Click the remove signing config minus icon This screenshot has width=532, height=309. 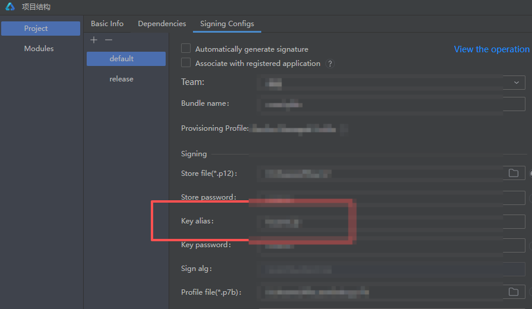108,40
